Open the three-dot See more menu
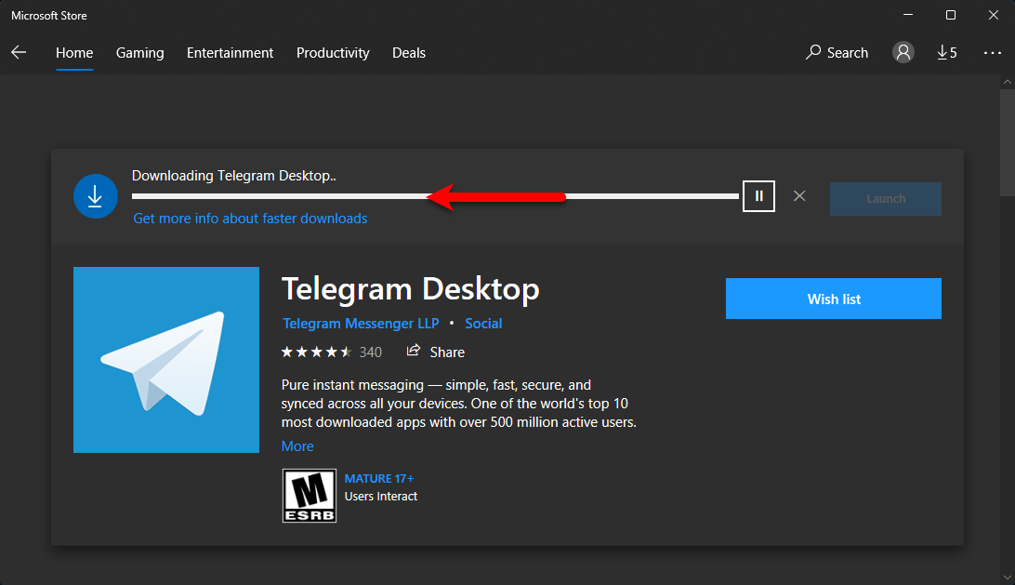Image resolution: width=1015 pixels, height=585 pixels. point(993,52)
